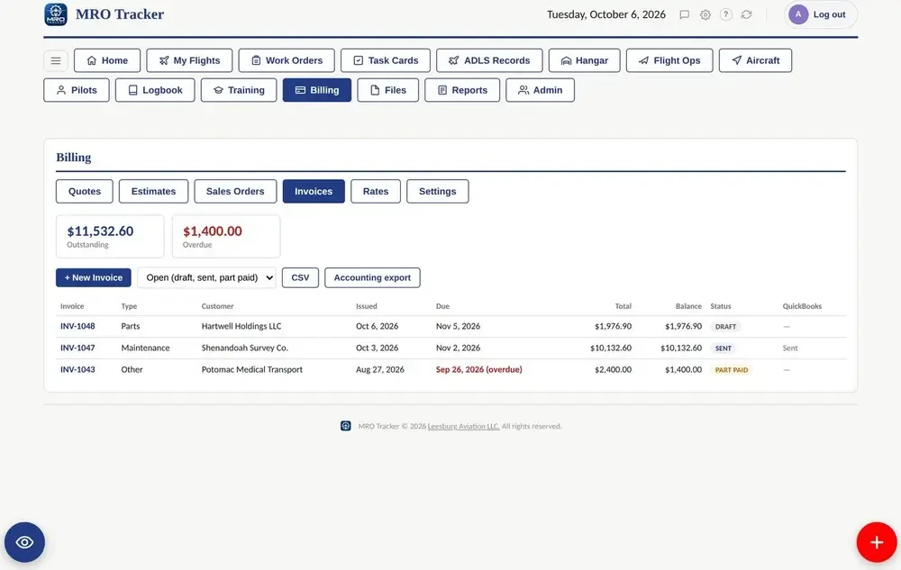Click the overdue Sep 26, 2026 date

[479, 370]
